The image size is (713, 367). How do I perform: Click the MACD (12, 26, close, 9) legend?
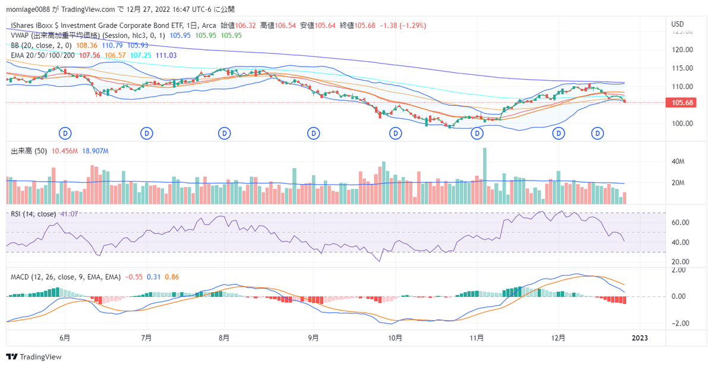pyautogui.click(x=65, y=277)
